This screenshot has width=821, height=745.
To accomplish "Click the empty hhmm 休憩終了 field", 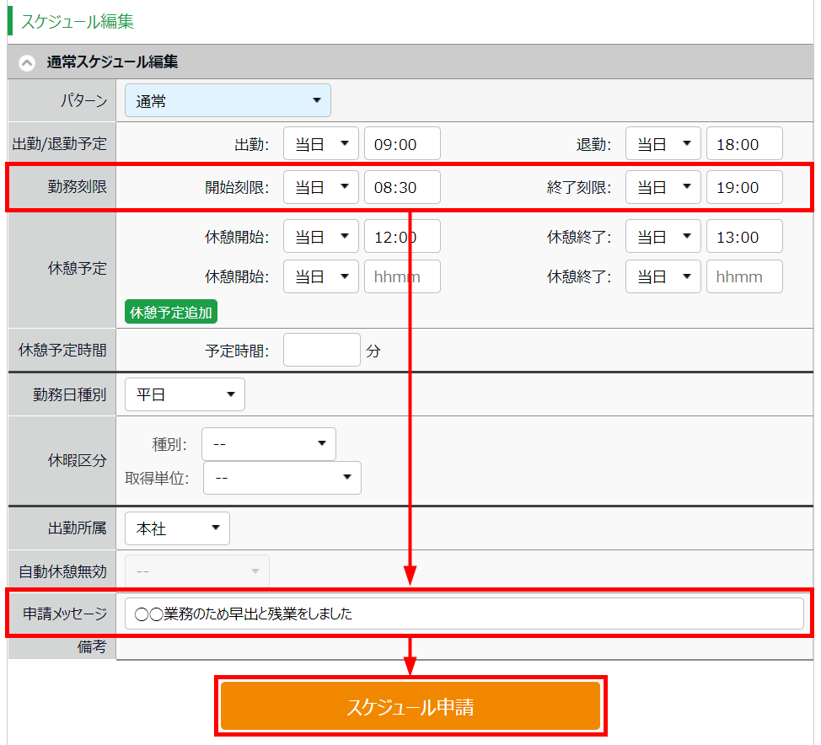I will 744,276.
